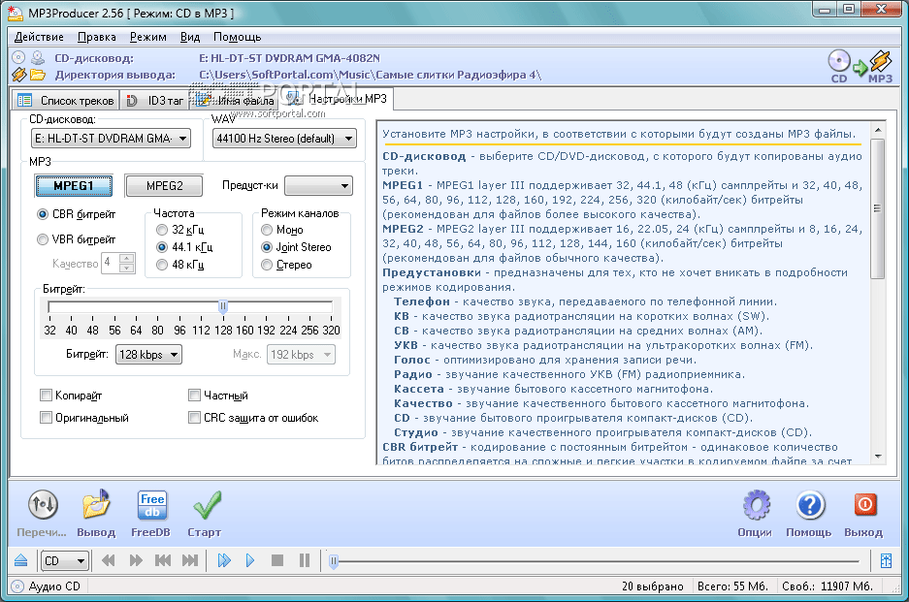Image resolution: width=909 pixels, height=602 pixels.
Task: Open the CD source dropdown in player bar
Action: coord(64,561)
